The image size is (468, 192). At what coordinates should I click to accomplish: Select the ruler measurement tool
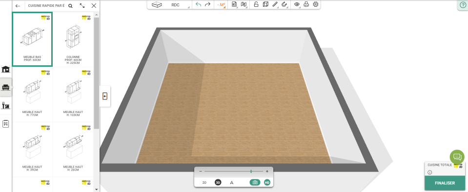coord(275,4)
